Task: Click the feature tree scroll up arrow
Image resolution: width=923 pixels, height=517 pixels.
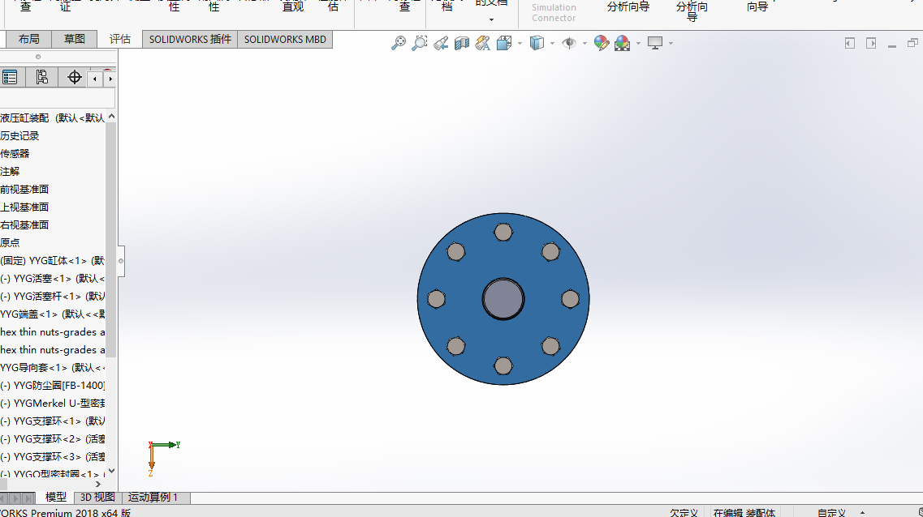Action: [111, 117]
